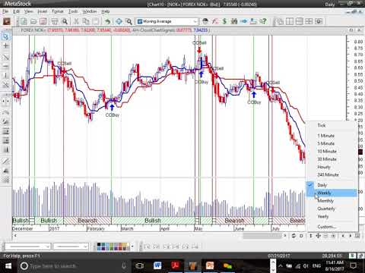Click yellow color swatch in palette
The image size is (365, 273).
coord(124,244)
